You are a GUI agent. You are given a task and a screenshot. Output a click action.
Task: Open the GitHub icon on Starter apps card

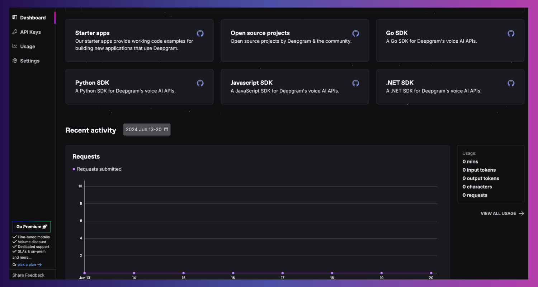200,33
